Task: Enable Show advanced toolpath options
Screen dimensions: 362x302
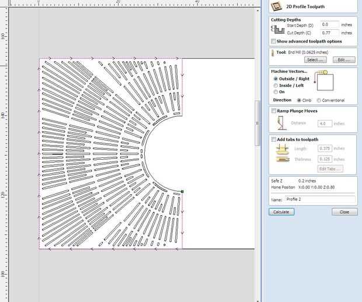Action: [274, 41]
